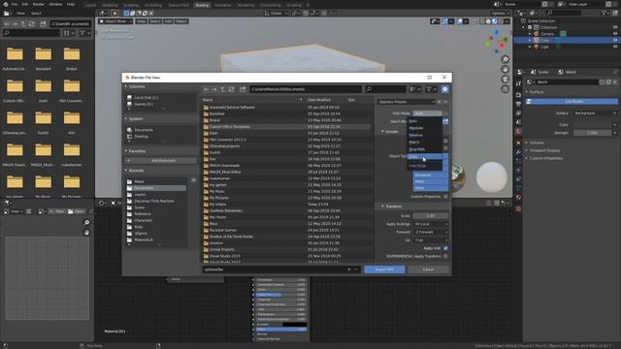Image resolution: width=621 pixels, height=349 pixels.
Task: Collapse the Include section
Action: pyautogui.click(x=382, y=132)
